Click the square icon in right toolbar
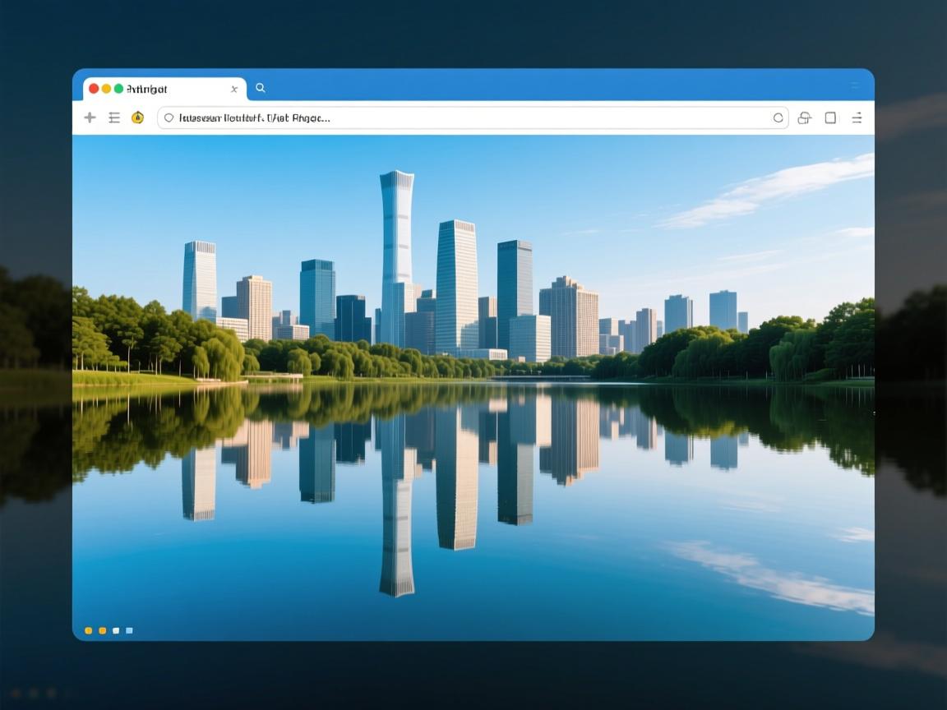This screenshot has height=710, width=947. 830,118
